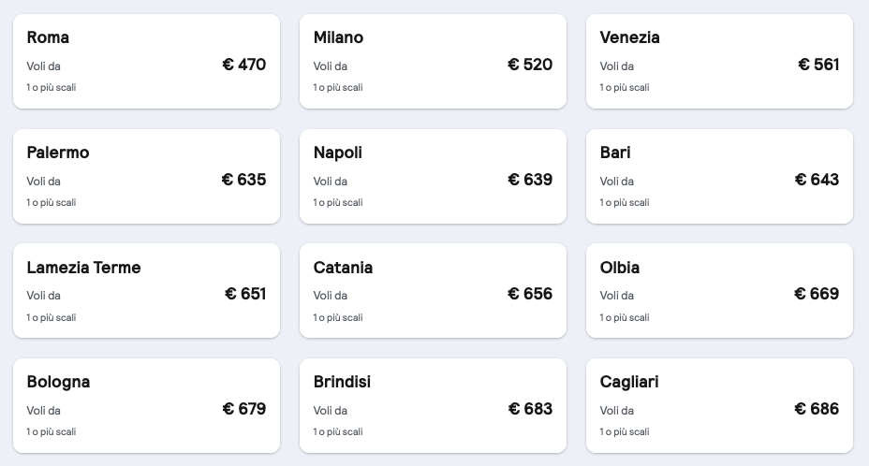Open the Roma flights card
869x466 pixels.
[x=146, y=62]
